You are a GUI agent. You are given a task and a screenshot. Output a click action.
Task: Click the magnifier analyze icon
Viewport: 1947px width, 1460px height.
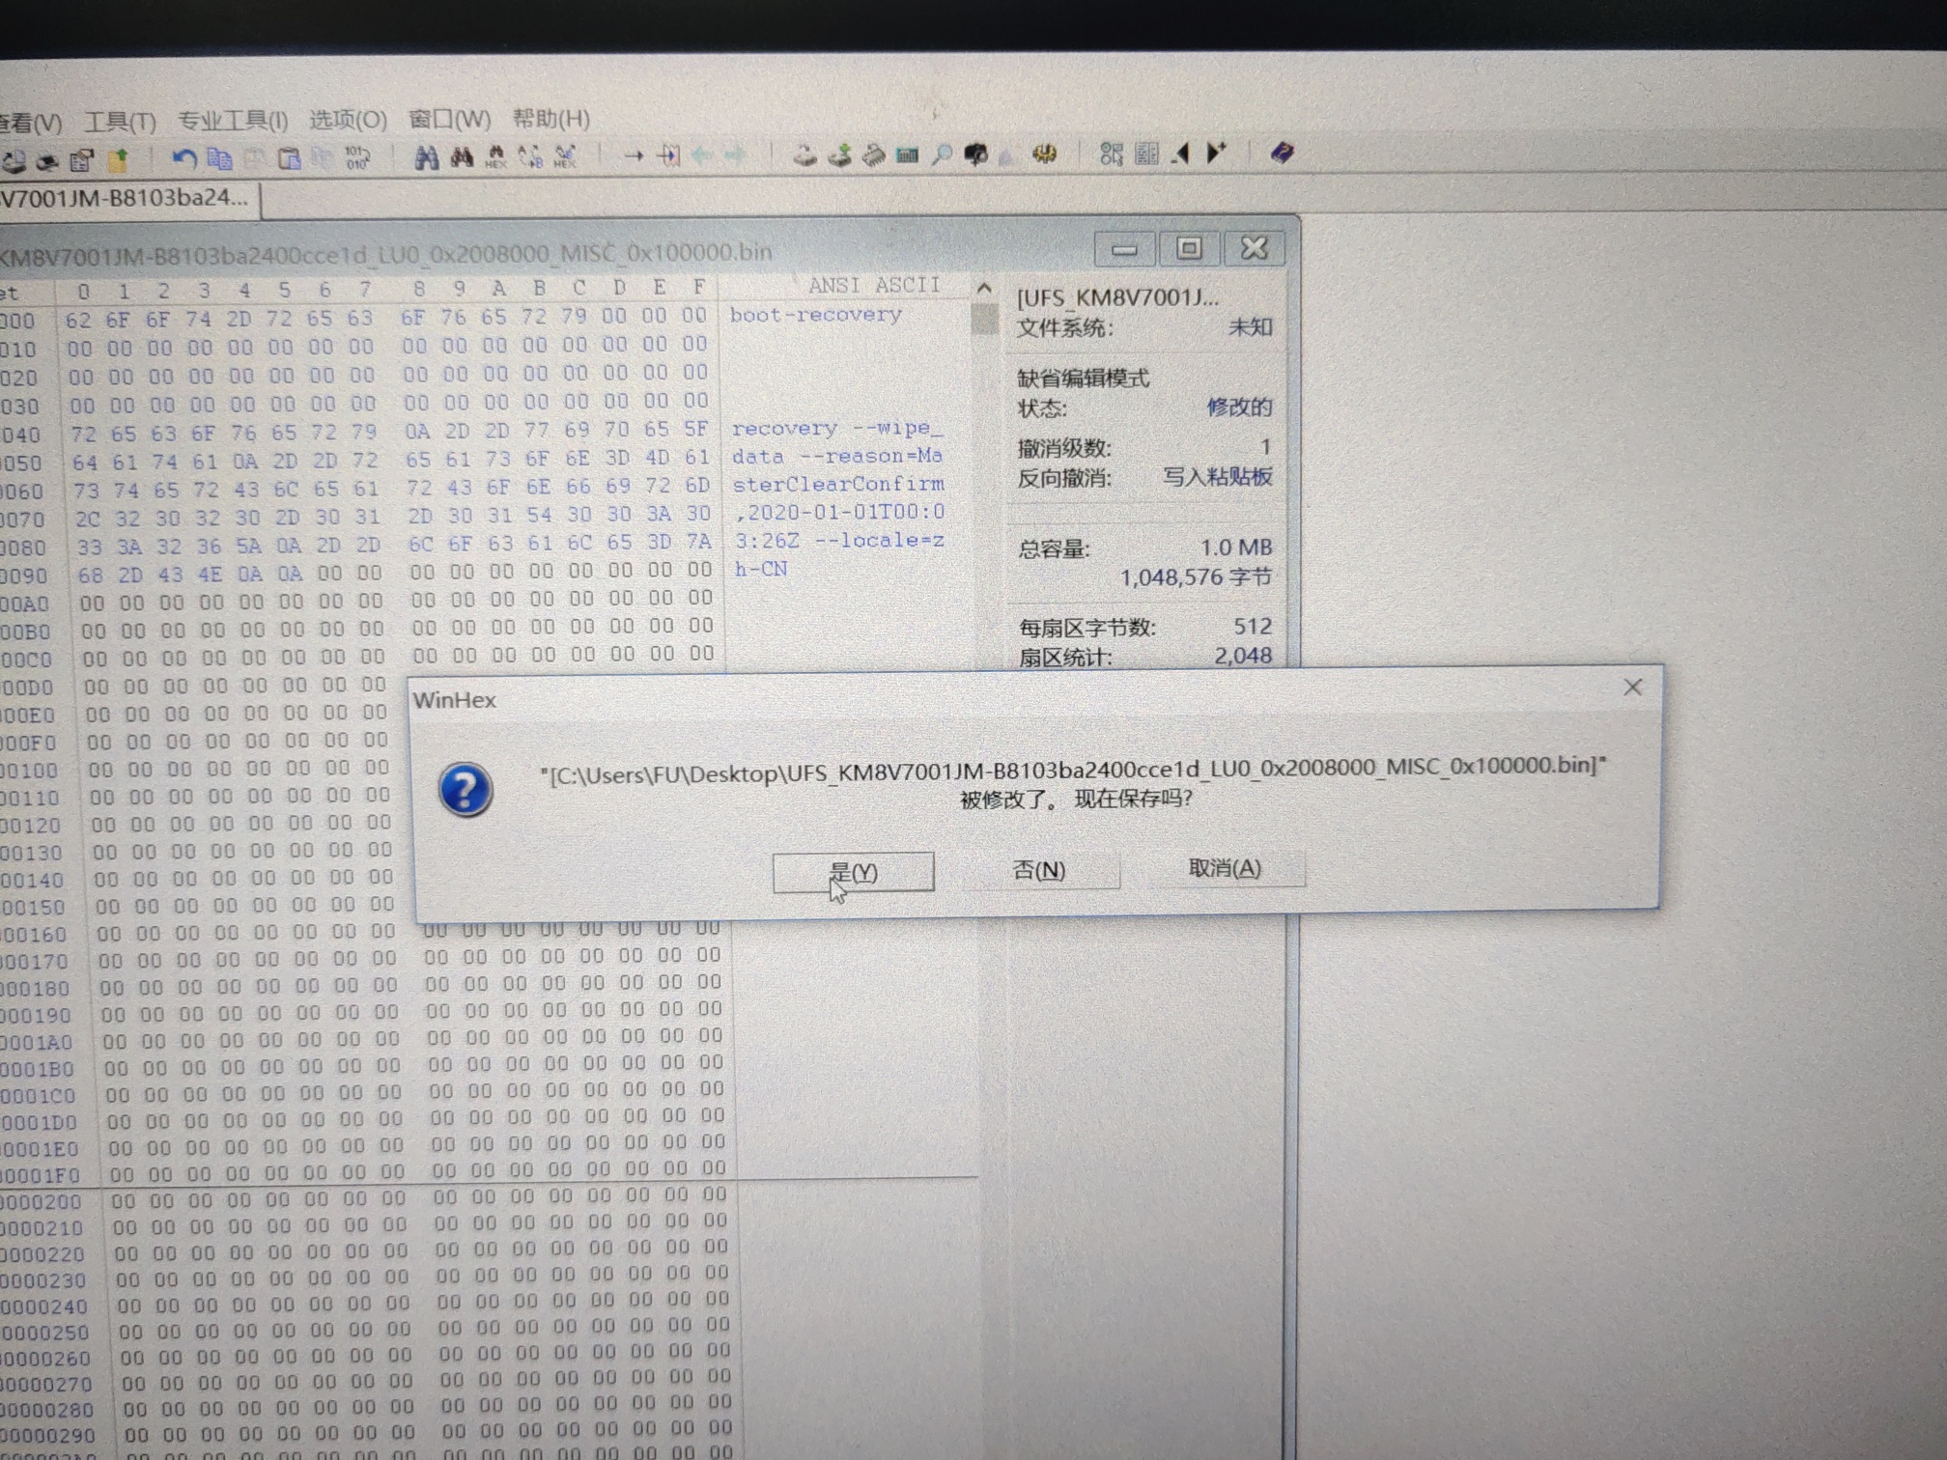[x=942, y=154]
